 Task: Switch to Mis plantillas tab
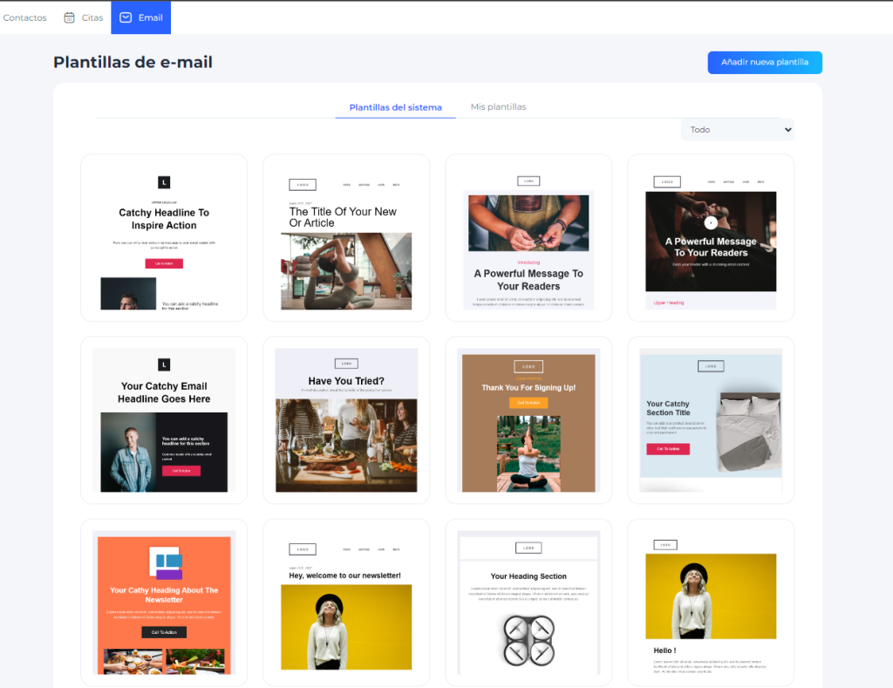click(498, 107)
